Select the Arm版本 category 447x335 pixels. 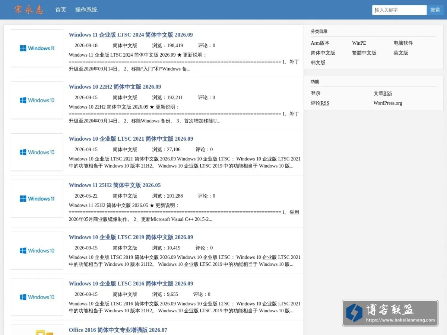click(x=320, y=43)
